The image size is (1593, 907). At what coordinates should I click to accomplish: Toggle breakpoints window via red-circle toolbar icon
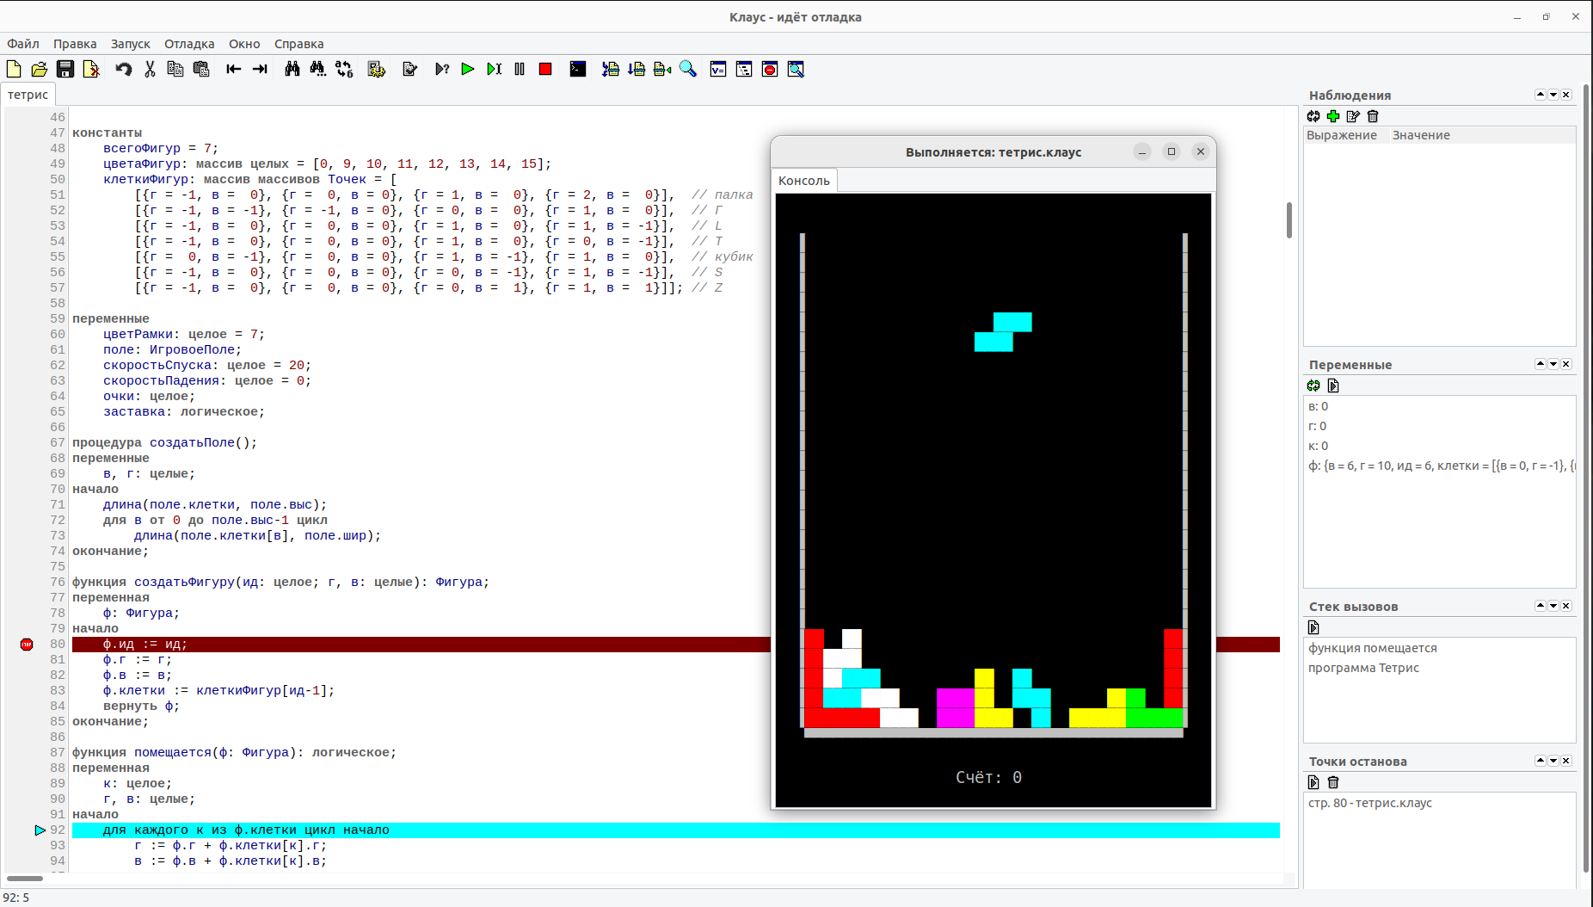[770, 70]
